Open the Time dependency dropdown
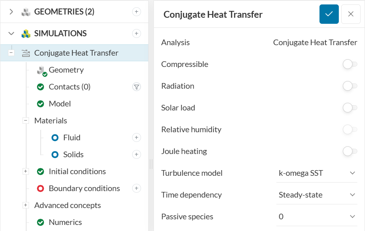The image size is (365, 231). tap(317, 195)
